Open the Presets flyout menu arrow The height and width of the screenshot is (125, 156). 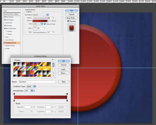53,59
